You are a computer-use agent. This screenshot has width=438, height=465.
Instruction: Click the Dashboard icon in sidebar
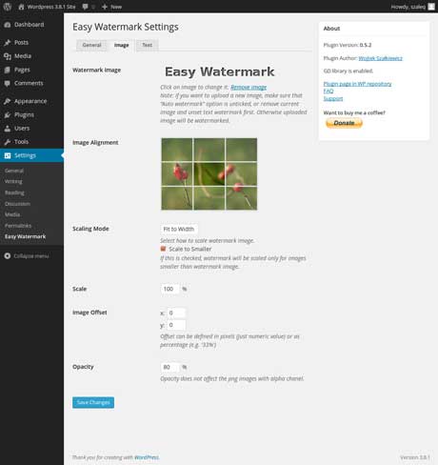pyautogui.click(x=8, y=25)
